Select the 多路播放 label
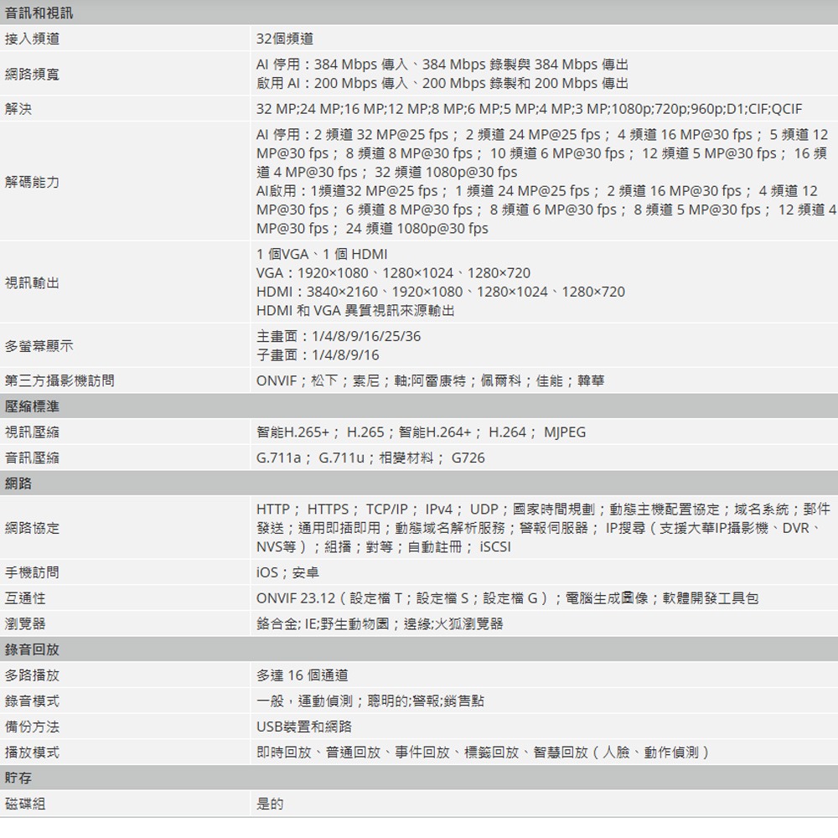The height and width of the screenshot is (838, 838). [x=32, y=675]
